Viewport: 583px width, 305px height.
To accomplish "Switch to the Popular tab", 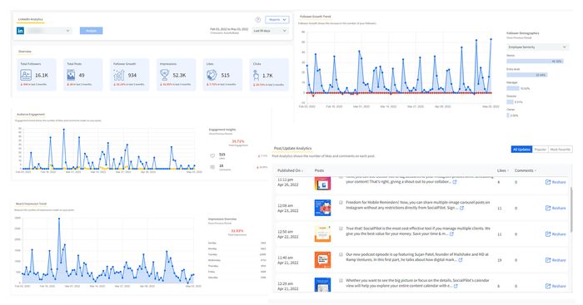I will 541,149.
